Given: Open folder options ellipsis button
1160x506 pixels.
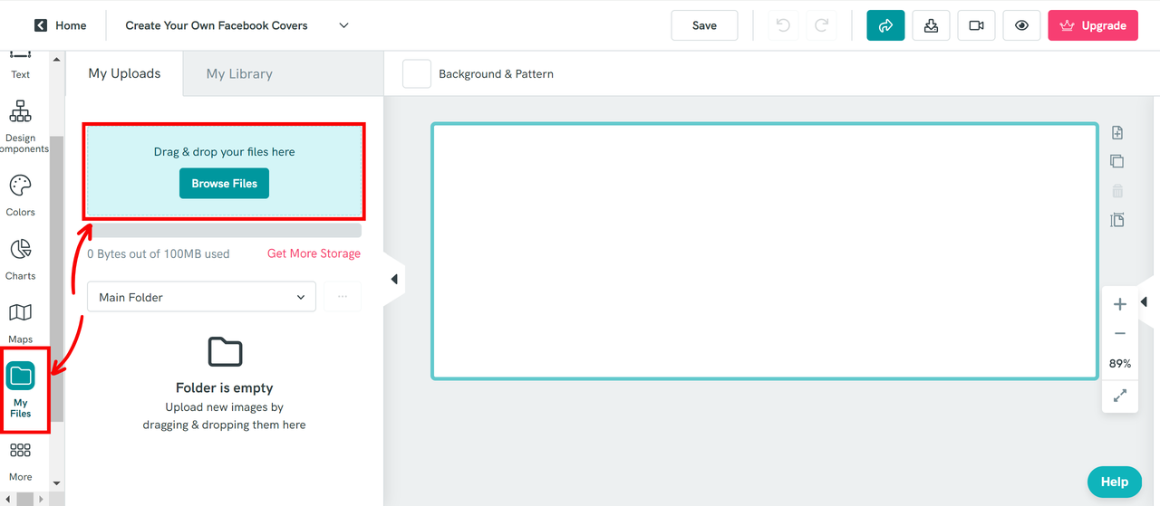Looking at the screenshot, I should (343, 297).
